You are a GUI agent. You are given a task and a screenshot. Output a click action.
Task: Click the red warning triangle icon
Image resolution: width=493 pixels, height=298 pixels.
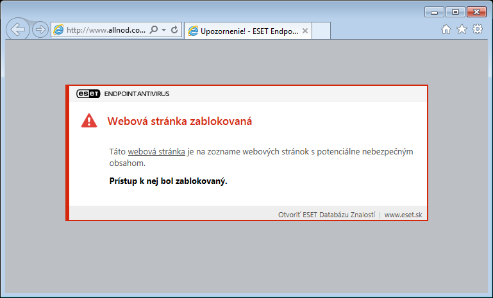[x=89, y=120]
